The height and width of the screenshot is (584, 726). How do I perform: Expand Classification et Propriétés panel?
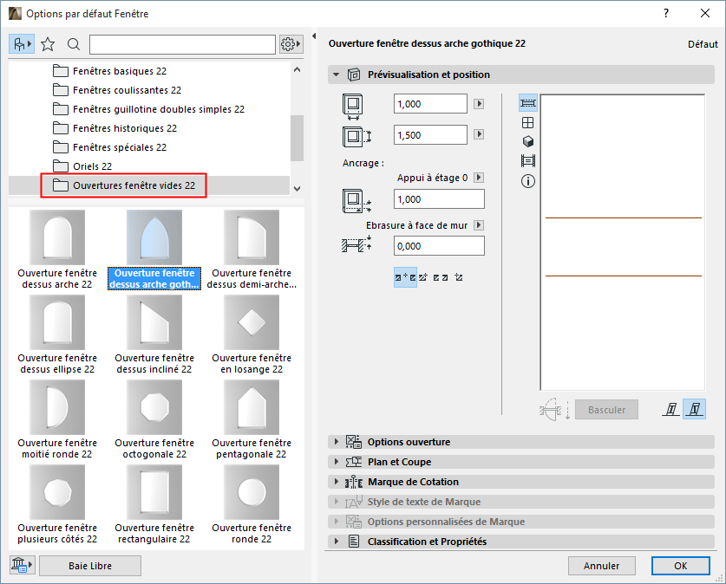521,542
